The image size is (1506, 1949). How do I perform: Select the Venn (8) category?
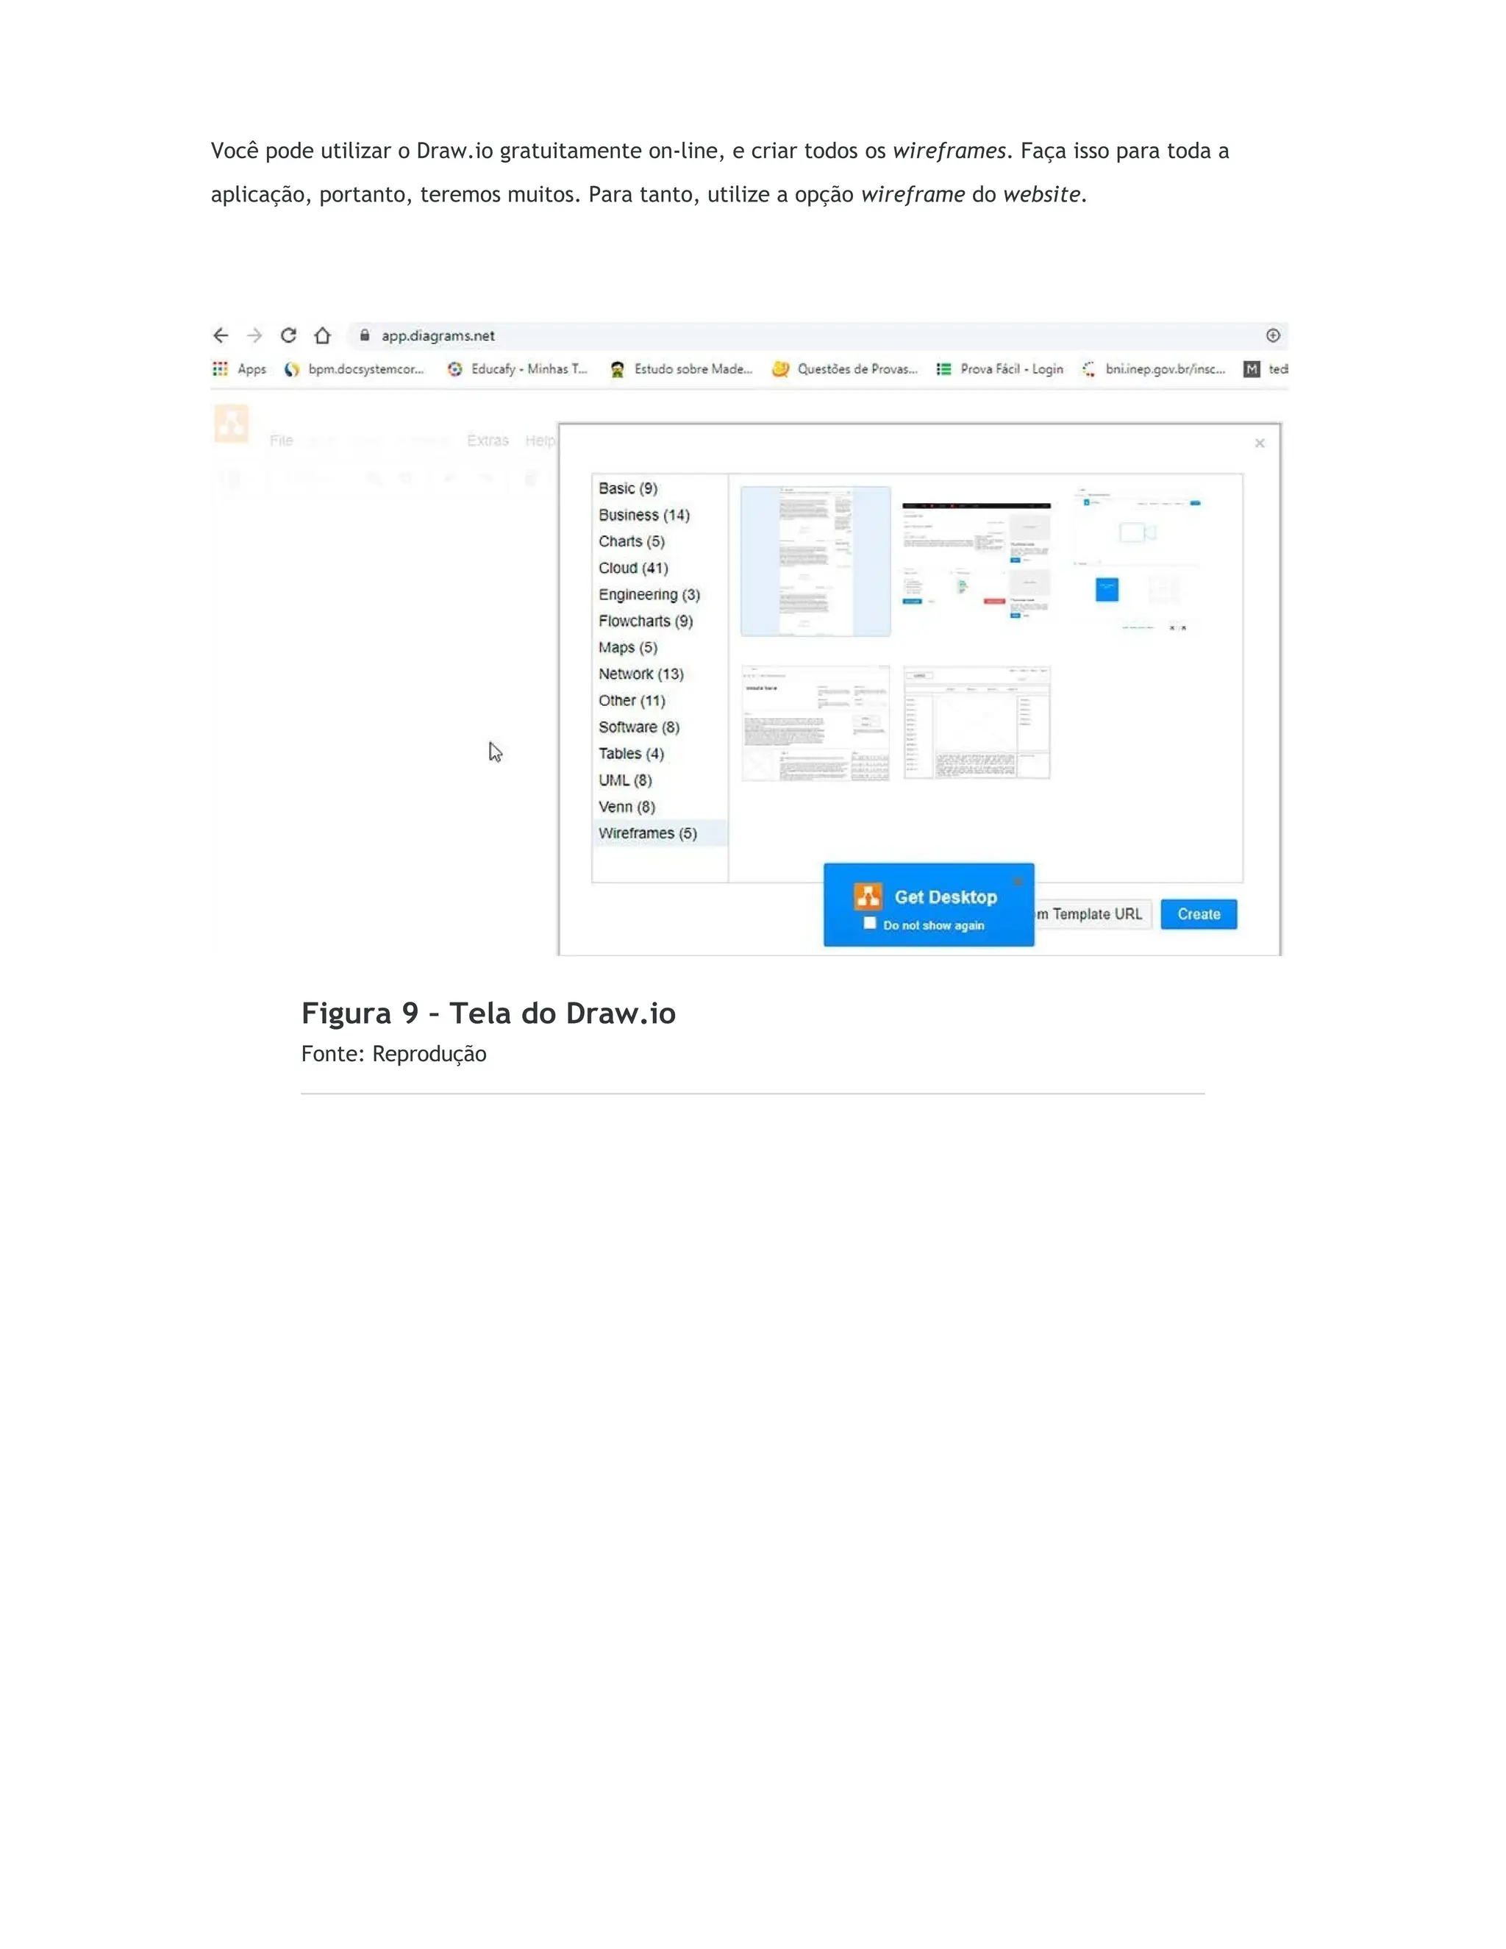click(660, 807)
